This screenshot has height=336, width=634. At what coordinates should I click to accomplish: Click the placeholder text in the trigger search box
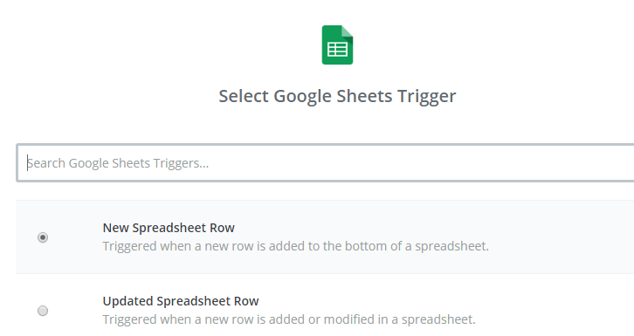click(x=118, y=163)
